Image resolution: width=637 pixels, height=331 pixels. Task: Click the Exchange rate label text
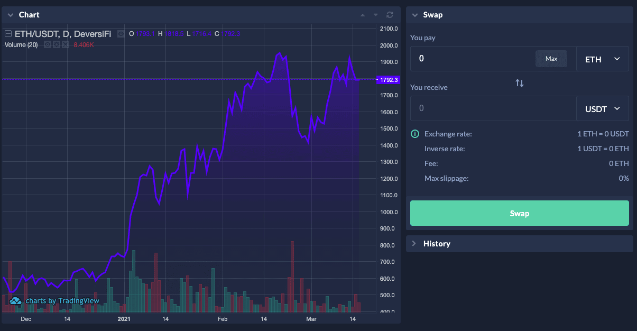pyautogui.click(x=448, y=134)
